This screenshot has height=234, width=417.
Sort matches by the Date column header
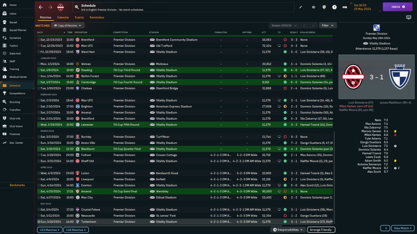point(40,32)
